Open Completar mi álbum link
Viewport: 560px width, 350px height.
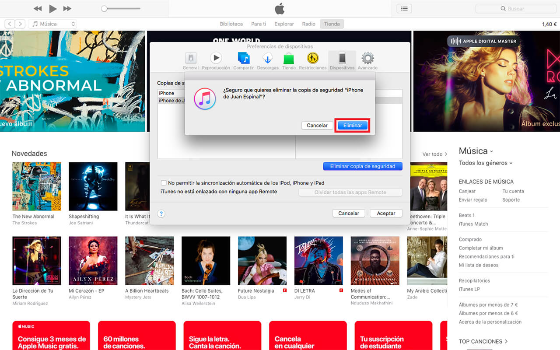(481, 248)
